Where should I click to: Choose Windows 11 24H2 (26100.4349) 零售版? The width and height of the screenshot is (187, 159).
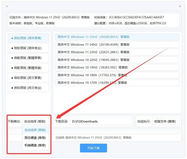pyautogui.click(x=117, y=44)
